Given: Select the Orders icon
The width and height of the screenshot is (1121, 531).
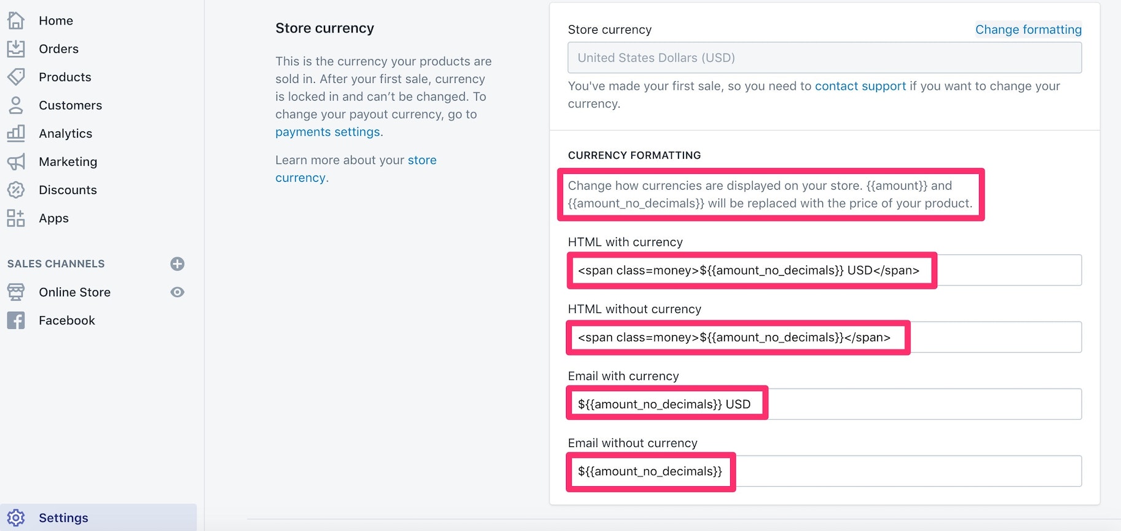Looking at the screenshot, I should (15, 48).
